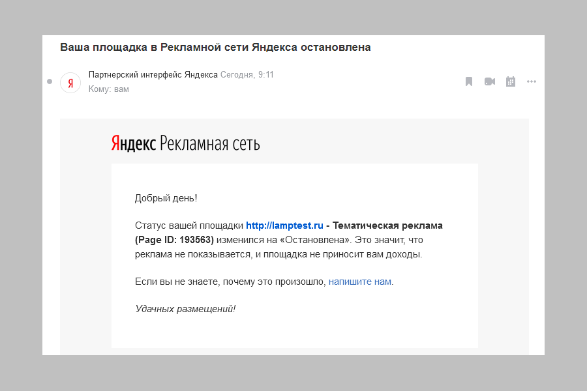Screen dimensions: 587x391
Task: Click the text 'реклама не показывается'
Action: pyautogui.click(x=192, y=254)
